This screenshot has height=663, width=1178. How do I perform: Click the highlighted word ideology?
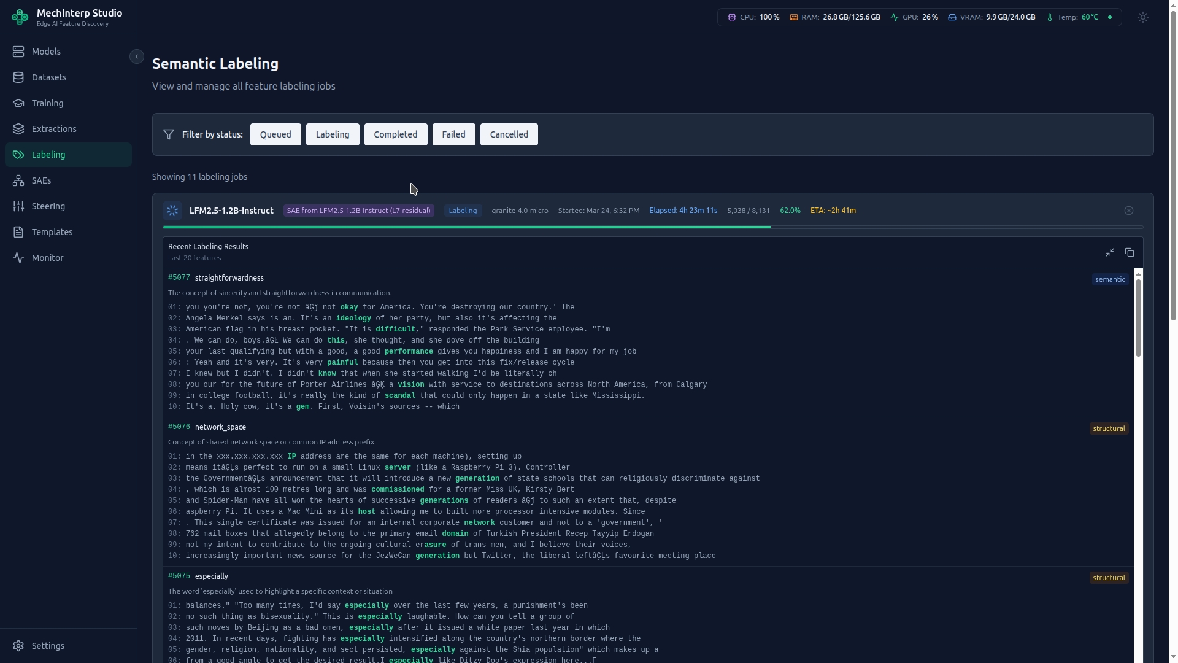tap(353, 319)
